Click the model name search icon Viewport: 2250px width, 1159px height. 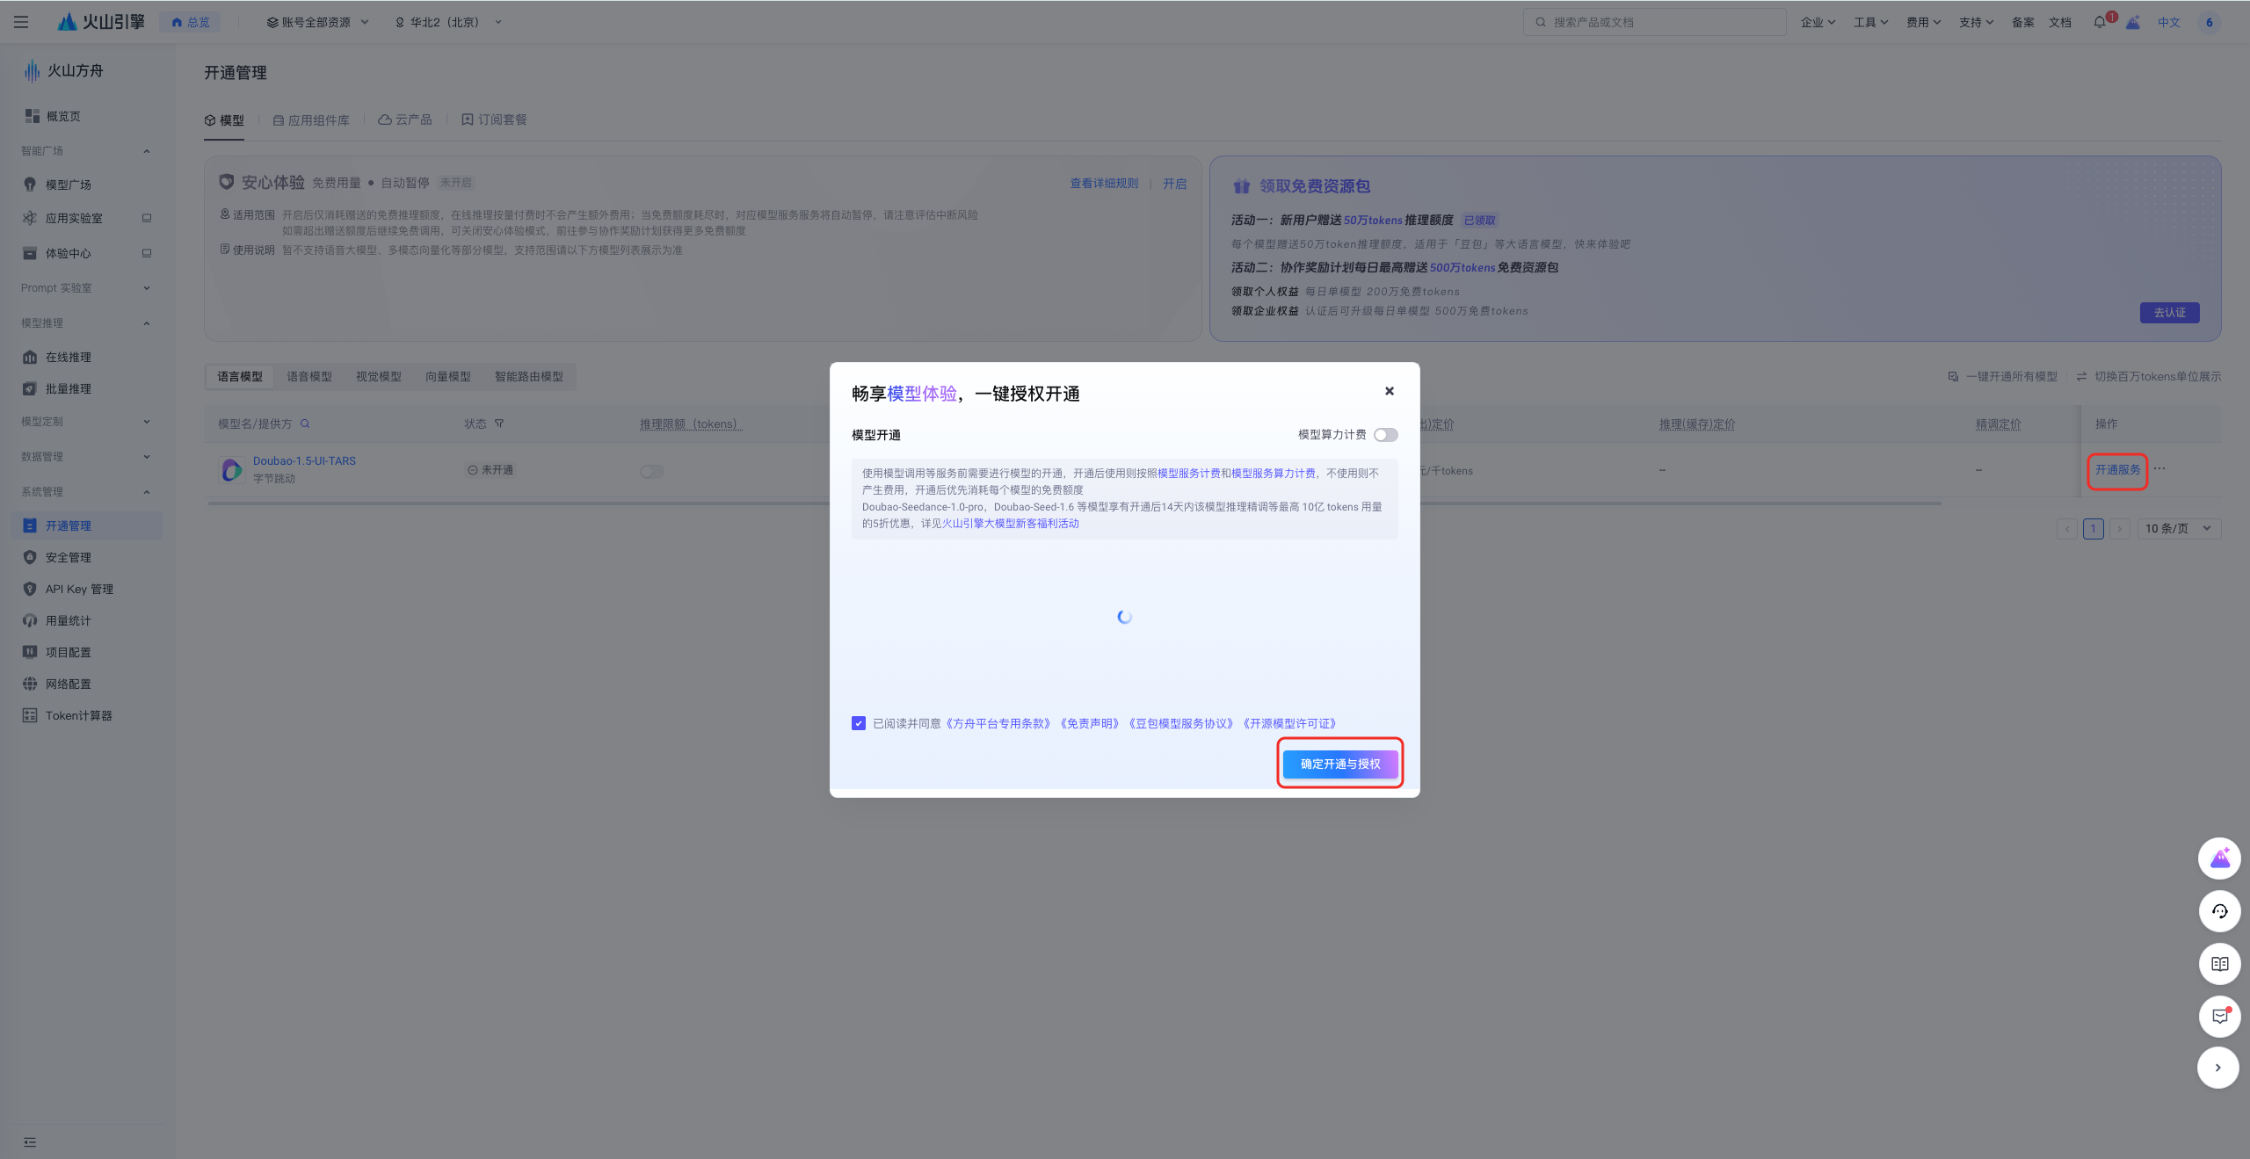[x=305, y=424]
